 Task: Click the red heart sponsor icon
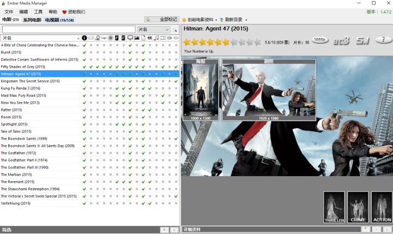click(x=64, y=12)
